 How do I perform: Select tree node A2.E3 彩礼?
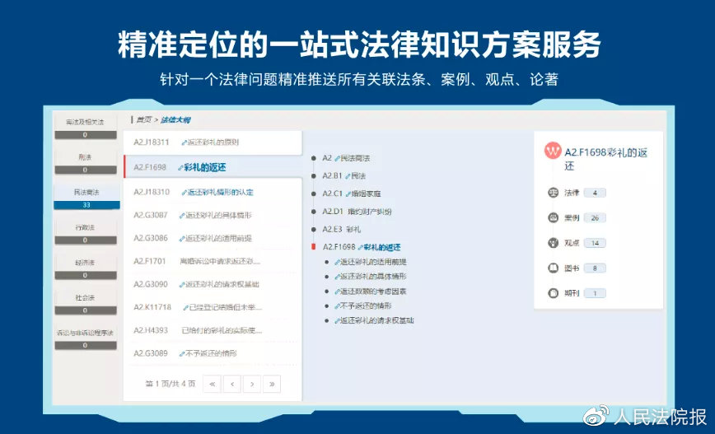tap(342, 229)
